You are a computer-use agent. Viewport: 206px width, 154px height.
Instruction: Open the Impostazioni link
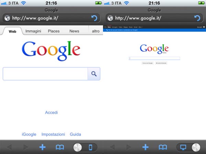coord(53,134)
